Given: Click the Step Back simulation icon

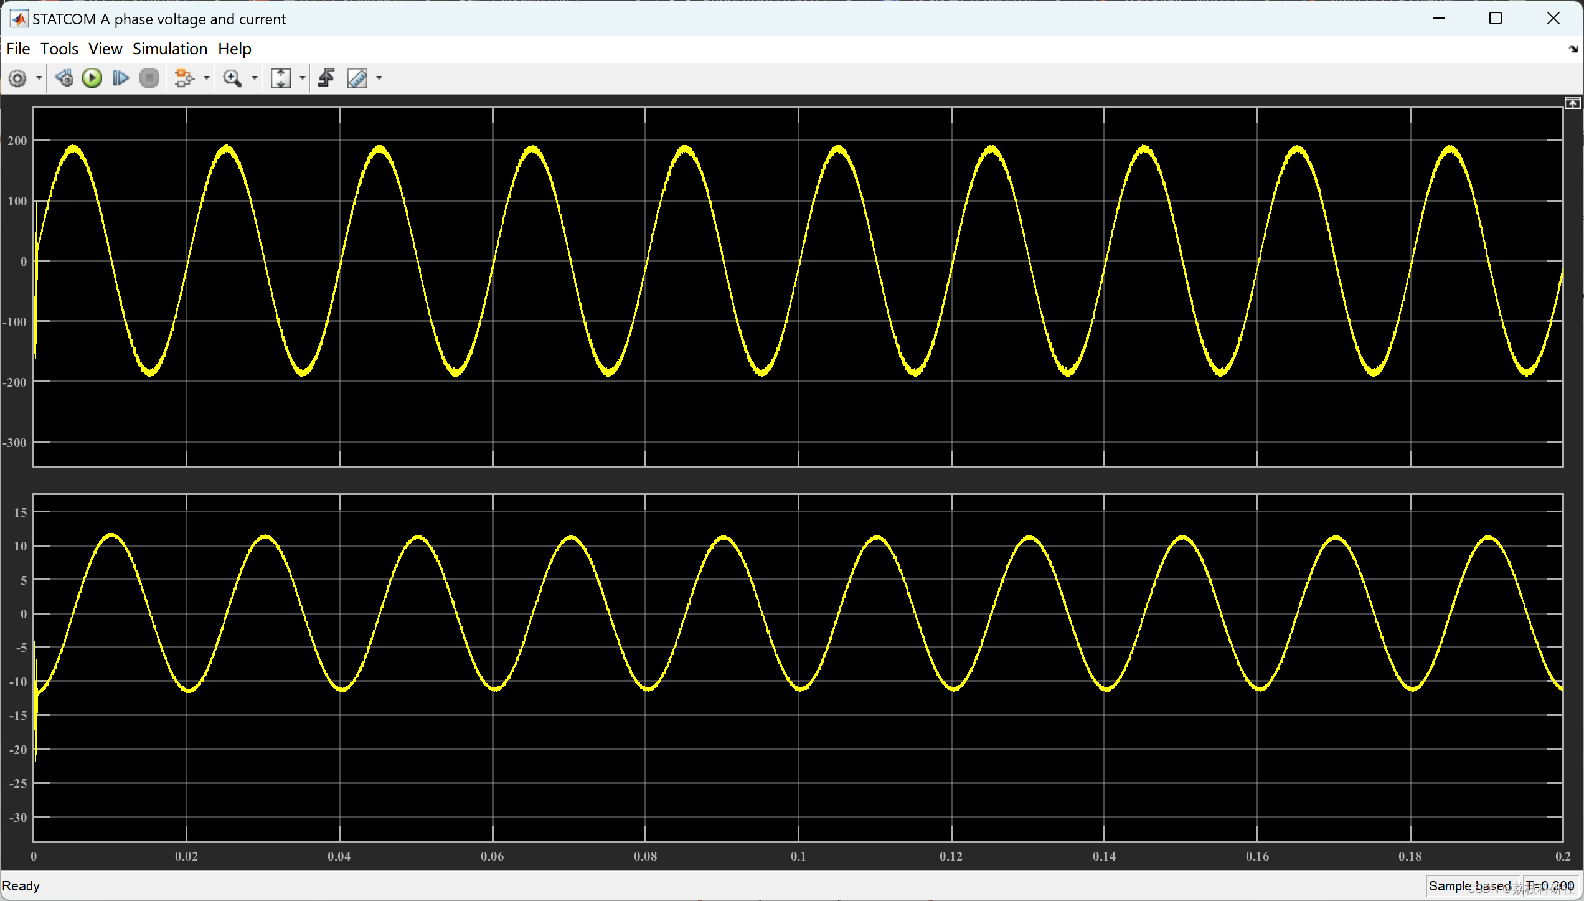Looking at the screenshot, I should coord(64,78).
